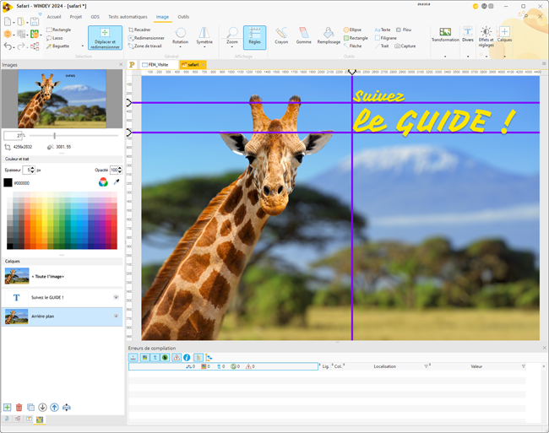Expand the Transformation options
Image resolution: width=549 pixels, height=433 pixels.
coord(445,57)
